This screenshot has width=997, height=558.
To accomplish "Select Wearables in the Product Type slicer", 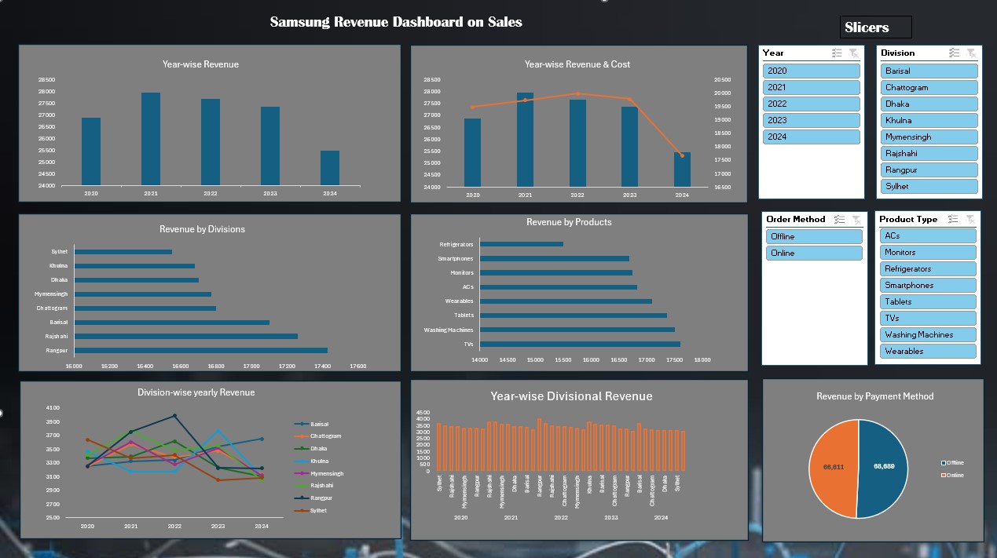I will pyautogui.click(x=928, y=351).
